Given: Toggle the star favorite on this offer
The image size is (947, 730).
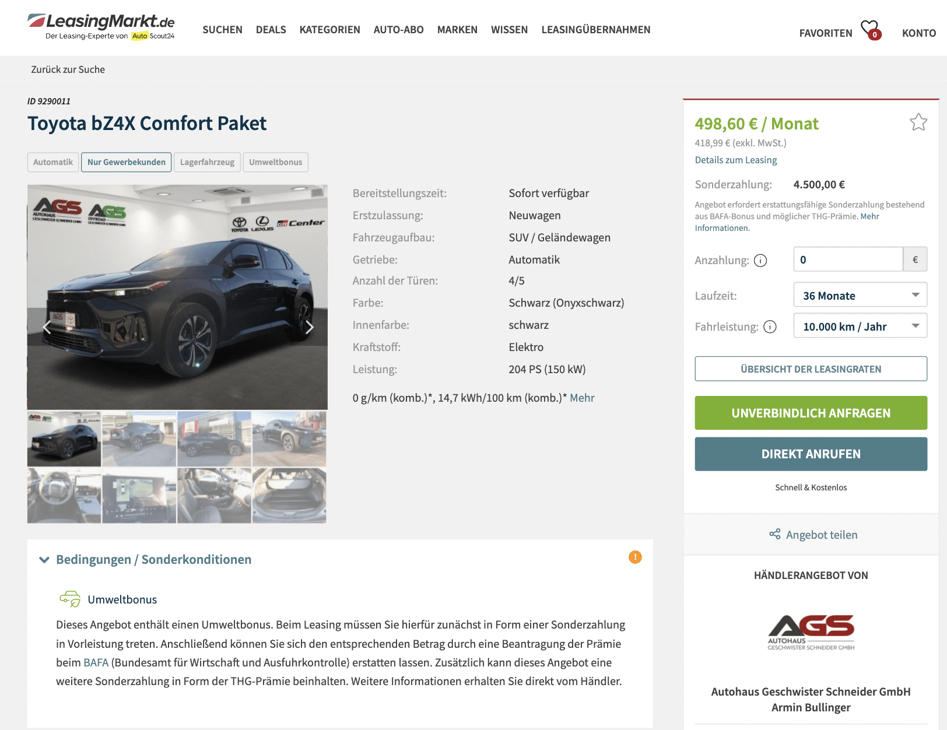Looking at the screenshot, I should pos(918,122).
